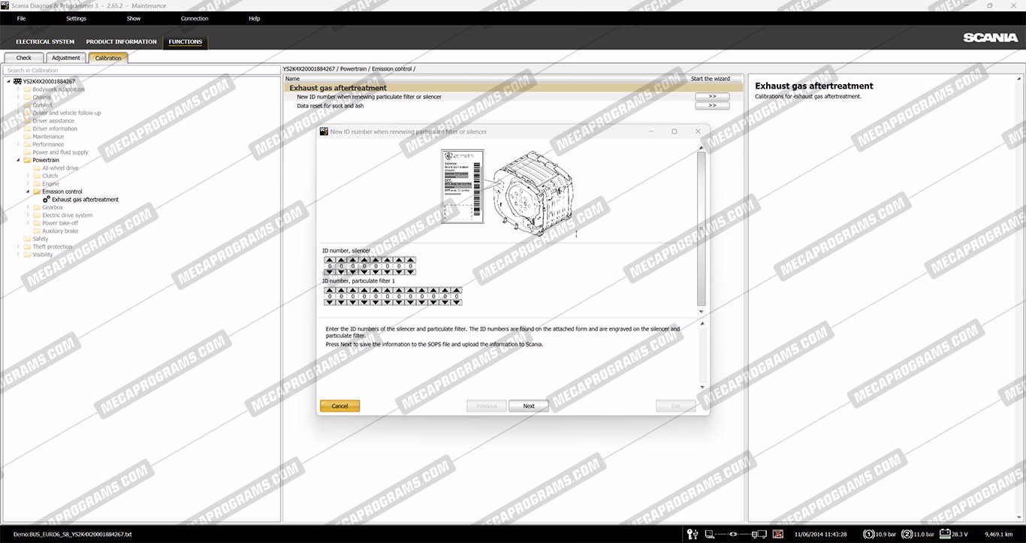Click the red crossed-out status bar icon
The image size is (1026, 543).
pyautogui.click(x=778, y=534)
